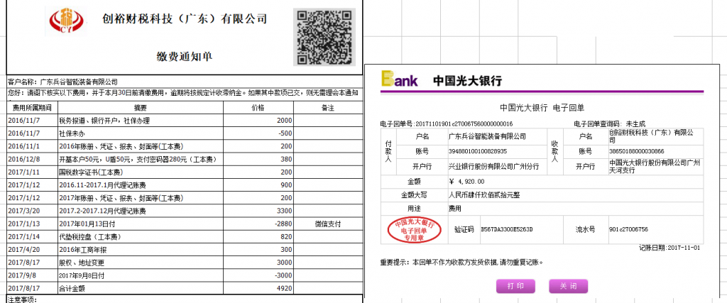Select the 记账日期:2017-11-01 text
Image resolution: width=727 pixels, height=303 pixels.
(x=669, y=248)
